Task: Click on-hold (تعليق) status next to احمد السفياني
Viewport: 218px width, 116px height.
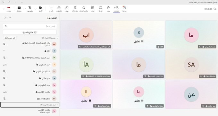Action: tap(5, 65)
